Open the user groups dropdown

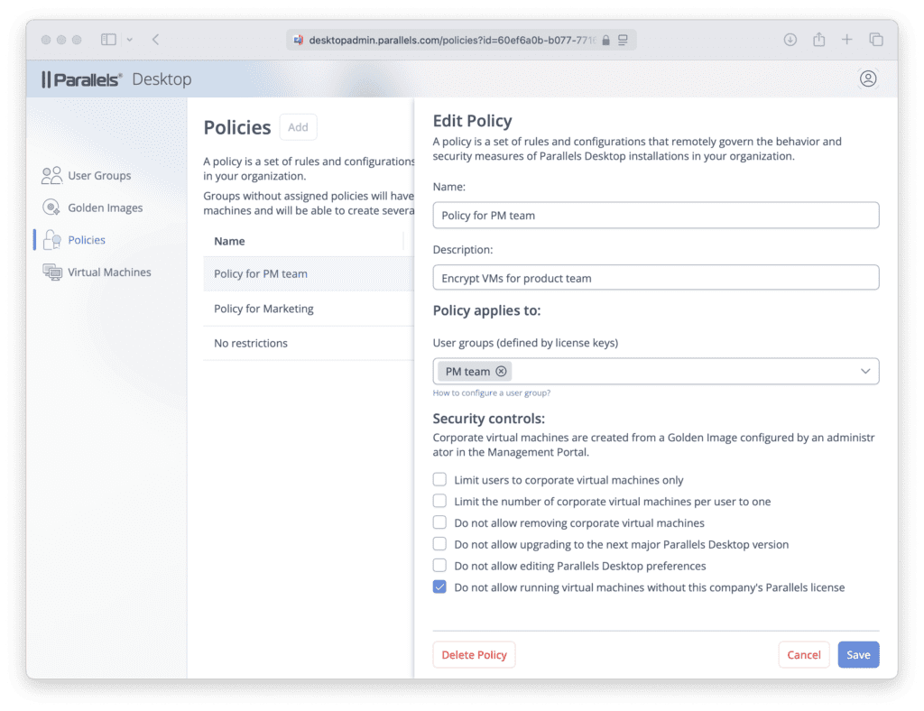coord(864,371)
